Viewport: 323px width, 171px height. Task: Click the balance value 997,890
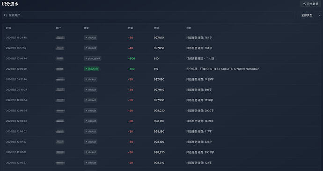click(x=159, y=80)
